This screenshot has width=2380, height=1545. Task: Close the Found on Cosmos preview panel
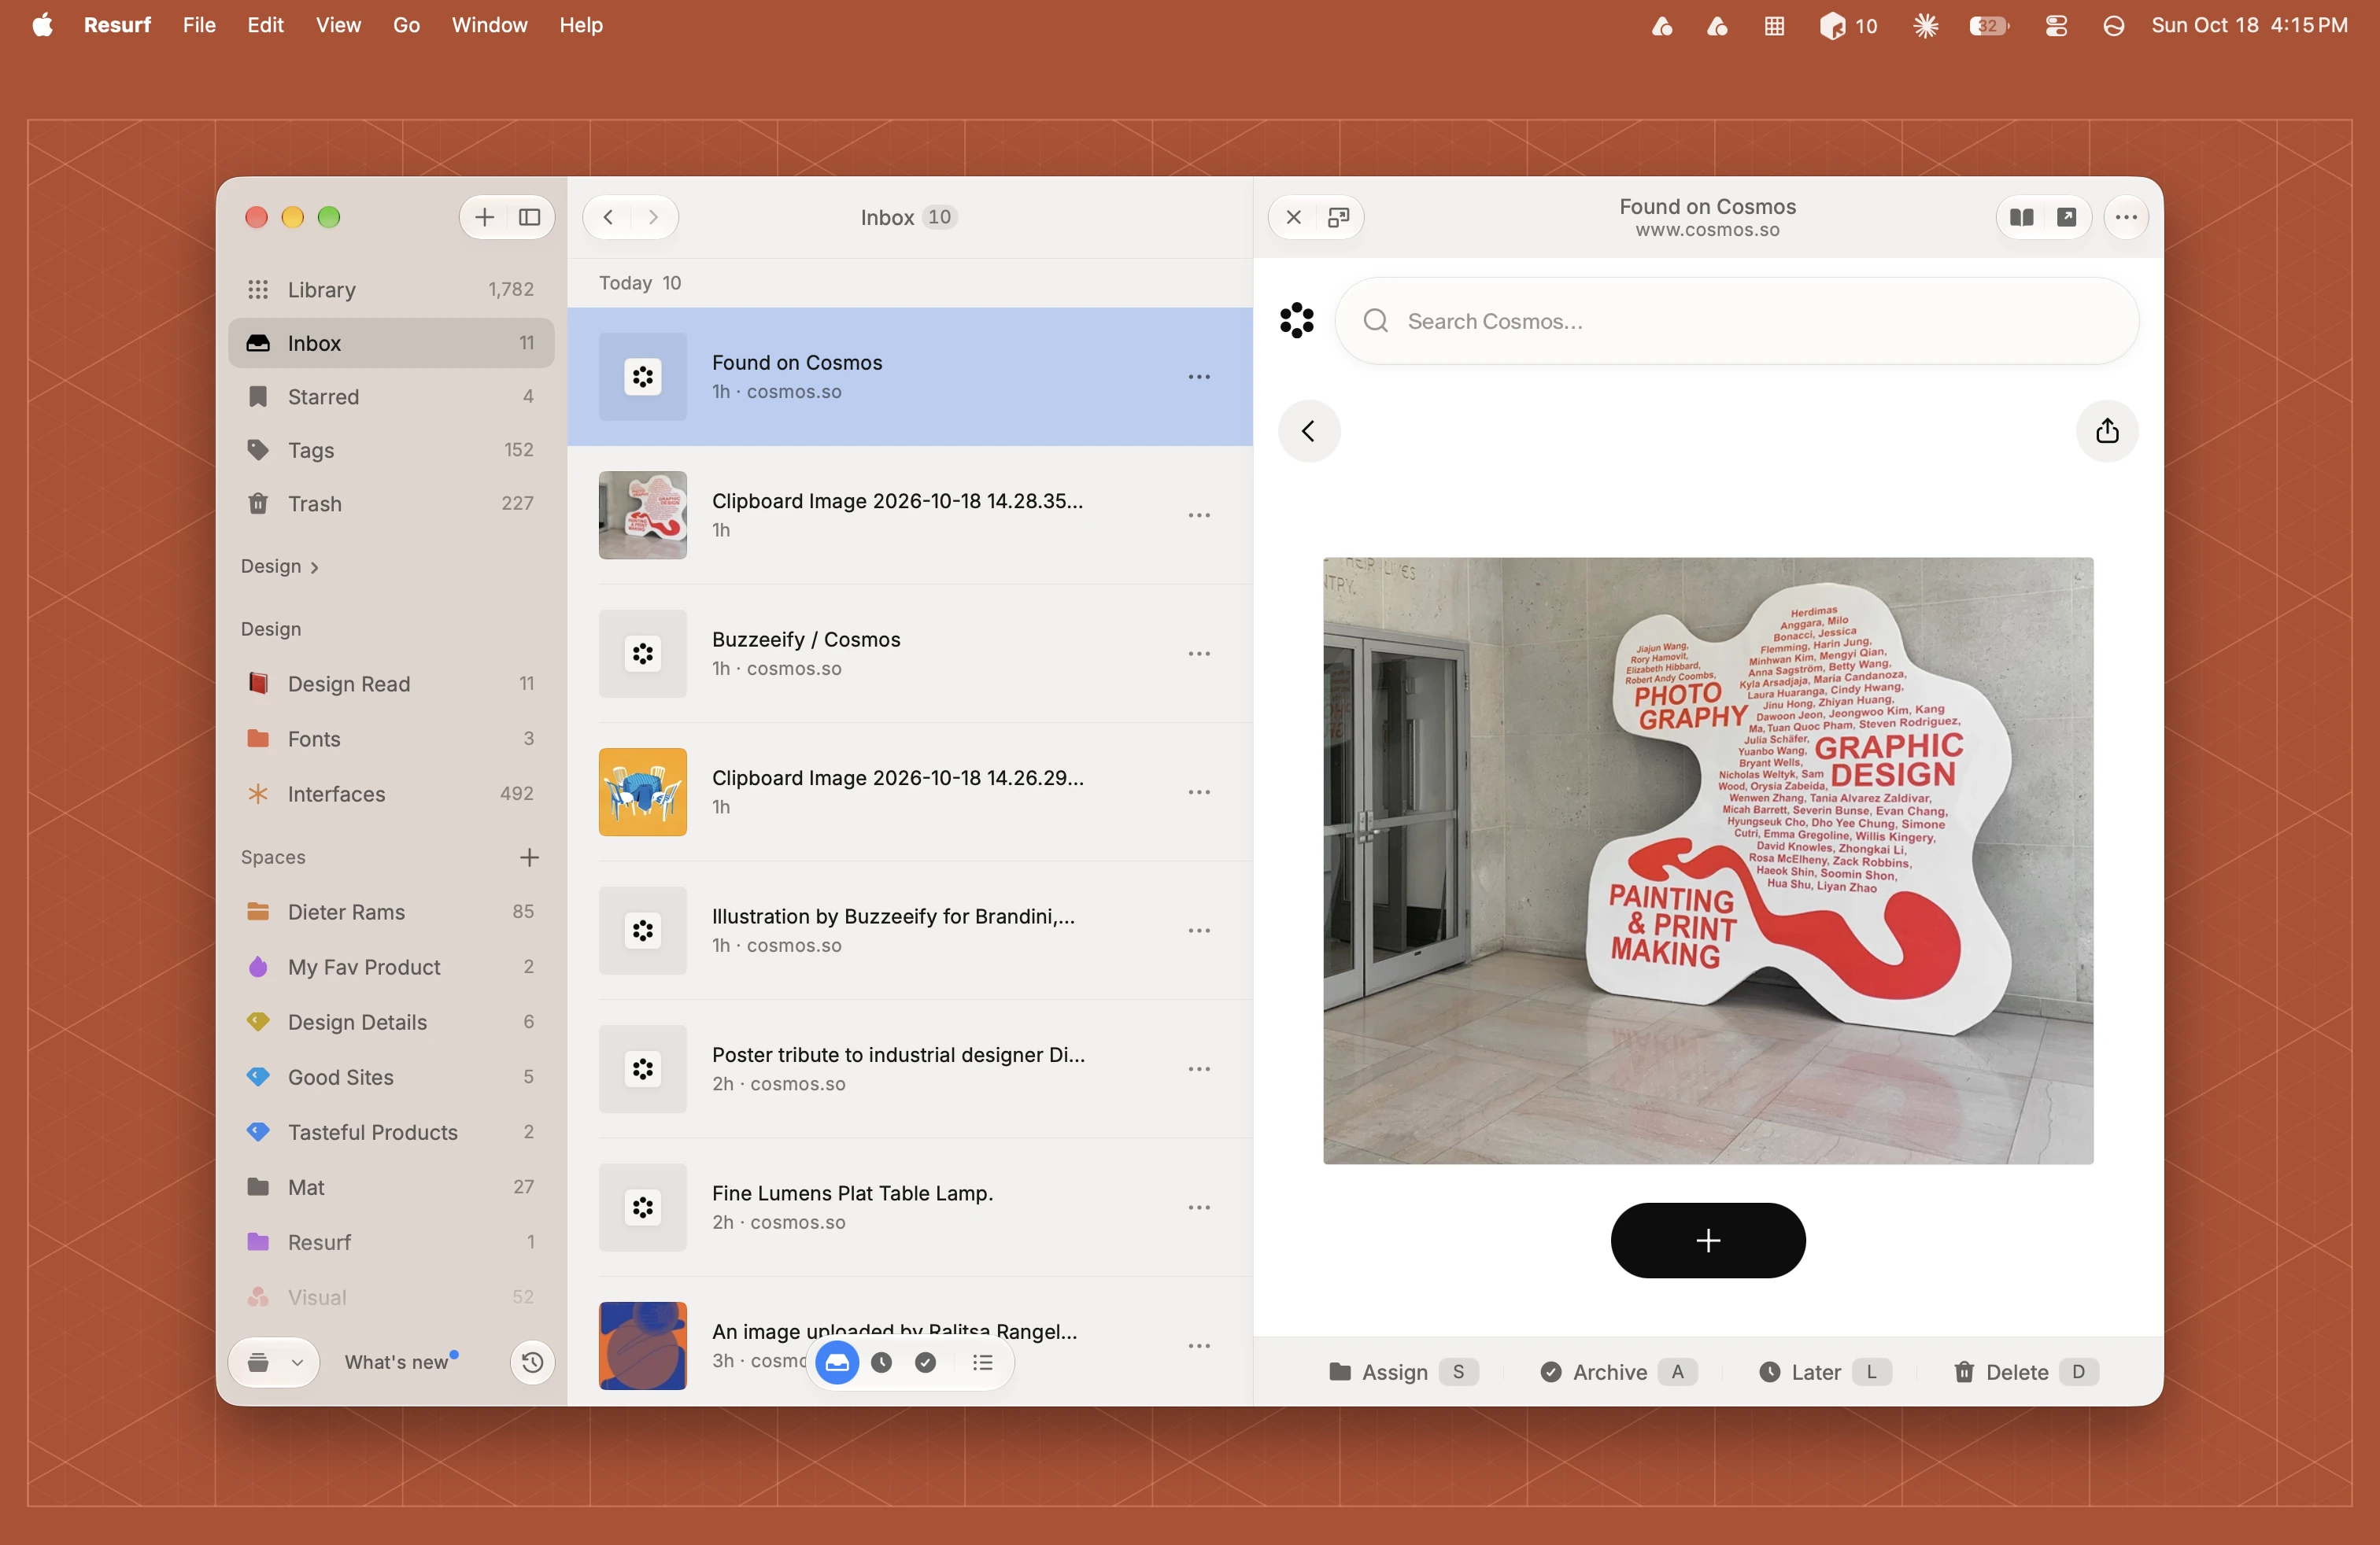coord(1293,217)
